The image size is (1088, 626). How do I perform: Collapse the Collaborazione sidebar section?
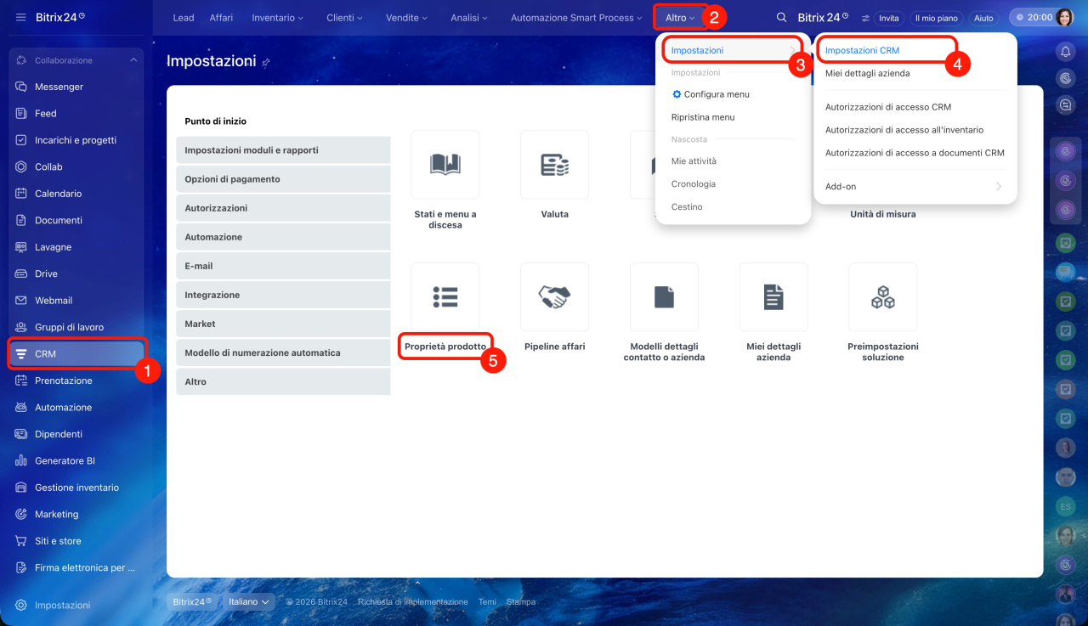tap(133, 60)
